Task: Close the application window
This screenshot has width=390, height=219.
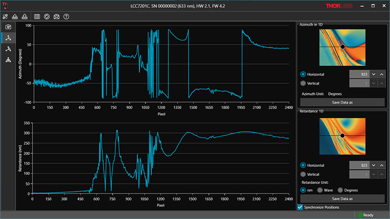Action: pos(384,6)
